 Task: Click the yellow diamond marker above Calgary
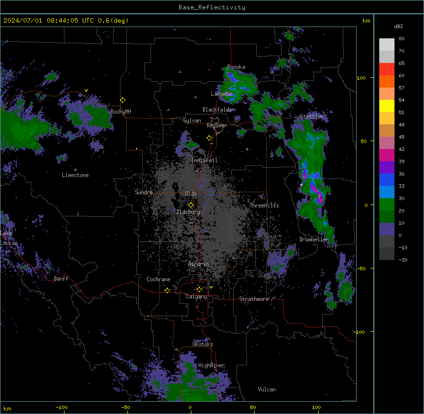click(199, 290)
